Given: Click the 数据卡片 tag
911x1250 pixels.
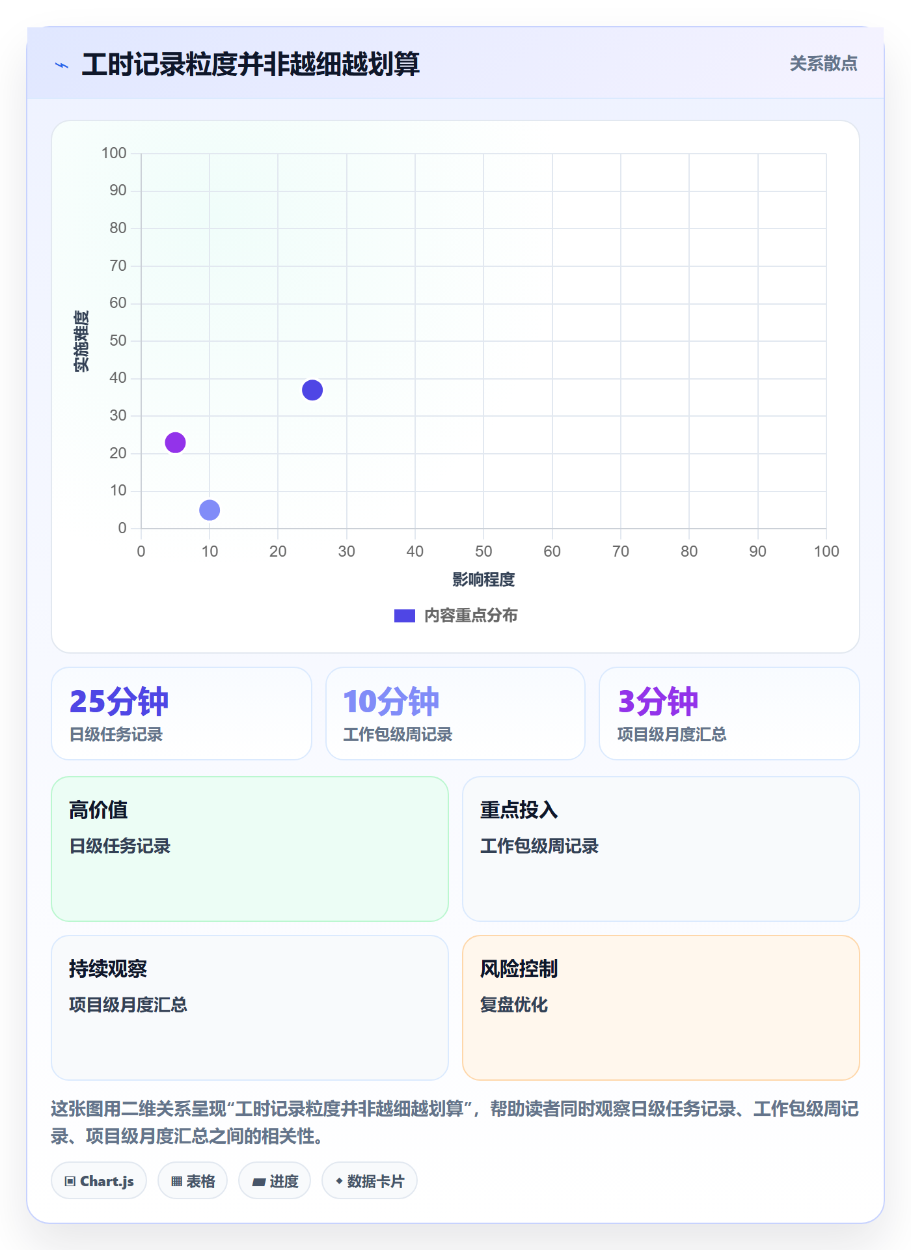Looking at the screenshot, I should [x=370, y=1181].
